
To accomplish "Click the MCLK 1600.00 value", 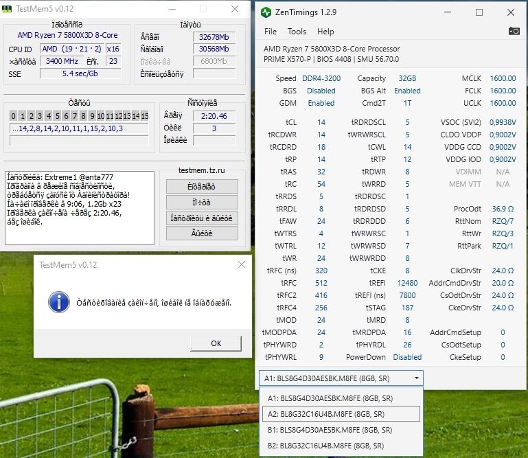I will (503, 78).
